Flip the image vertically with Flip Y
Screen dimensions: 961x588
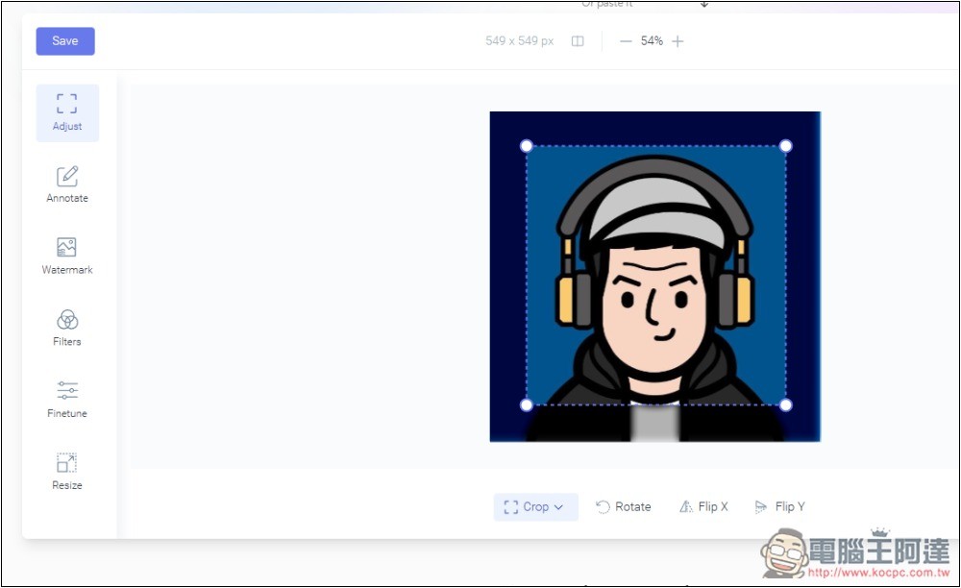click(x=779, y=507)
